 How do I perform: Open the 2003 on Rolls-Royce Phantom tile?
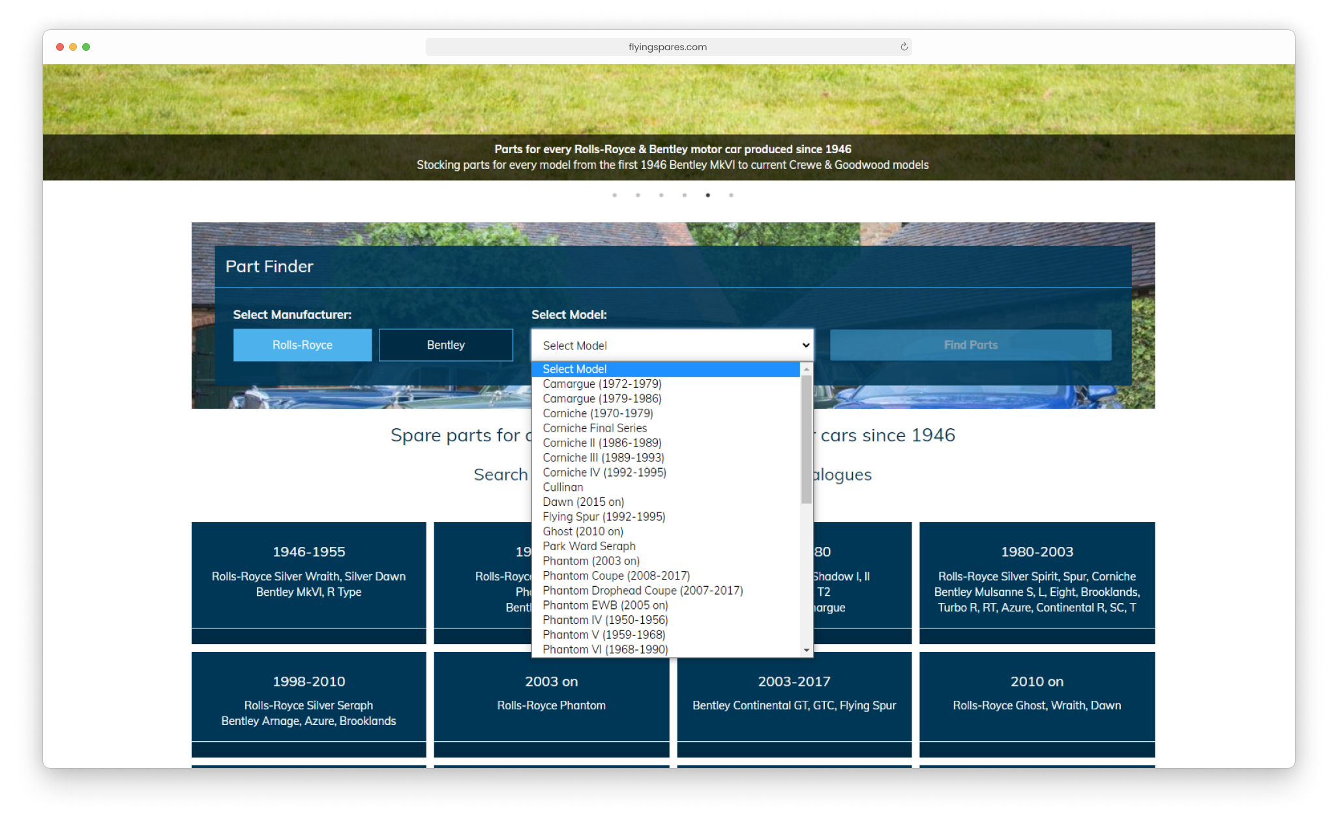pos(552,704)
